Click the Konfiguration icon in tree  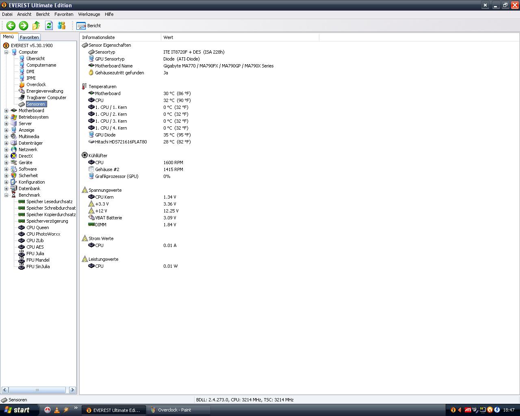tap(14, 182)
